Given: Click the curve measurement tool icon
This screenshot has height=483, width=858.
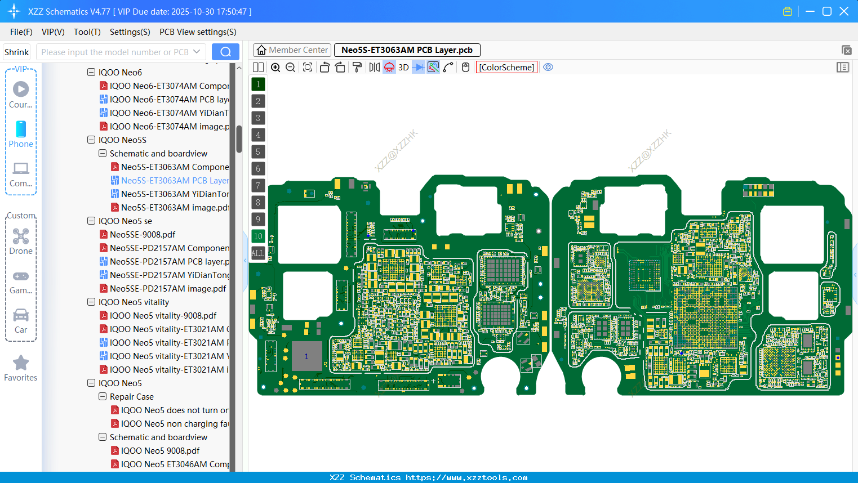Looking at the screenshot, I should 447,67.
